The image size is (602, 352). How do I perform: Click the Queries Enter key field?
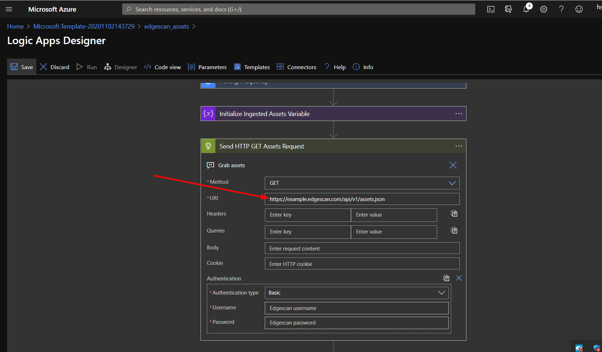(x=308, y=232)
